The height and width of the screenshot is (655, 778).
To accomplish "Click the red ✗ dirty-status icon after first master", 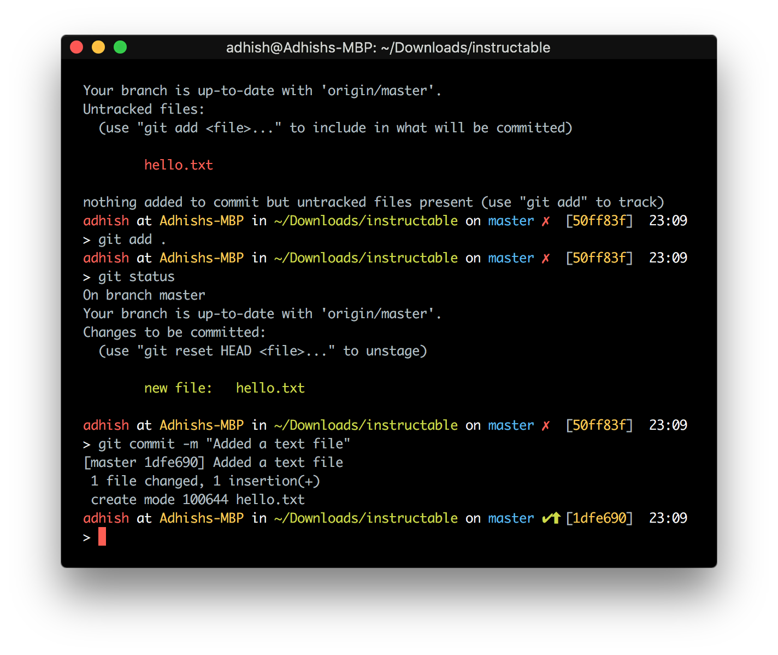I will point(545,221).
